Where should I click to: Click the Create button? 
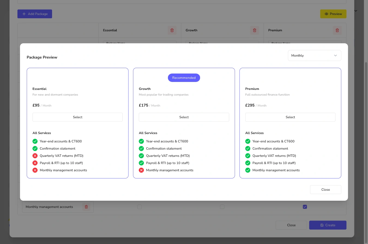[x=328, y=225]
